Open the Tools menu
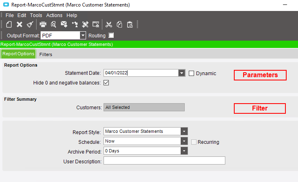The width and height of the screenshot is (298, 182). 36,15
